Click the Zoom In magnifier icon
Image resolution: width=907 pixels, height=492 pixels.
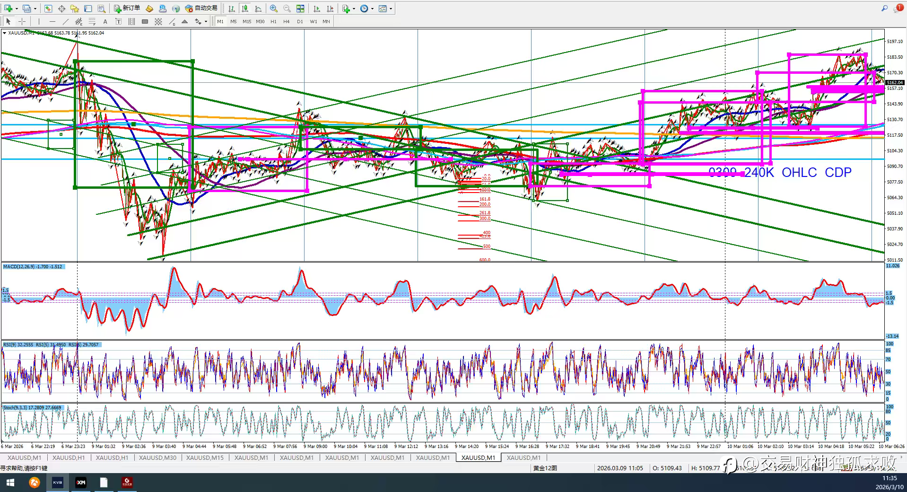pyautogui.click(x=274, y=9)
